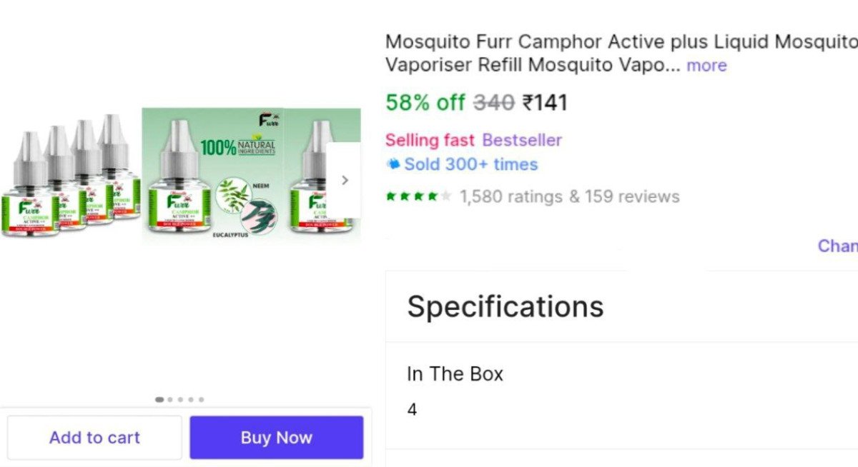Click the blue badge icon beside Sold 300+ times
The height and width of the screenshot is (467, 858).
pyautogui.click(x=393, y=164)
